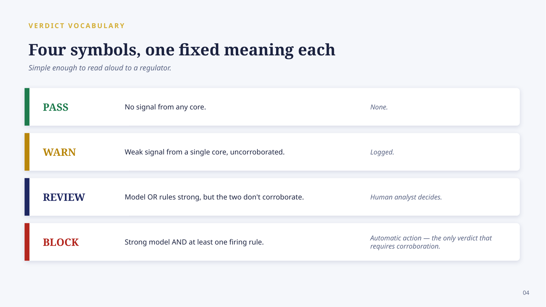Click the 'VERDICT VOCABULARY' section header
Viewport: 546px width, 307px height.
click(77, 26)
